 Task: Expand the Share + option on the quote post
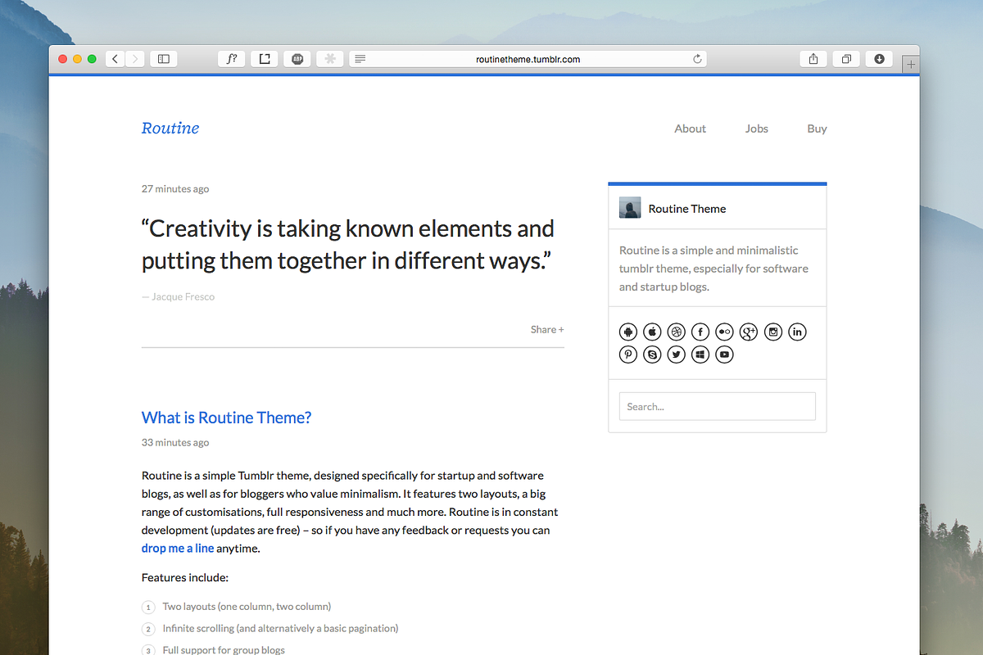click(x=547, y=329)
